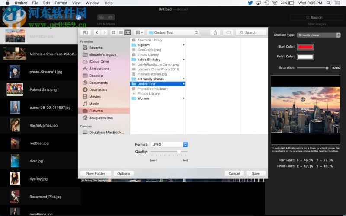Select Downloads in sidebar
This screenshot has height=216, width=346.
click(104, 90)
